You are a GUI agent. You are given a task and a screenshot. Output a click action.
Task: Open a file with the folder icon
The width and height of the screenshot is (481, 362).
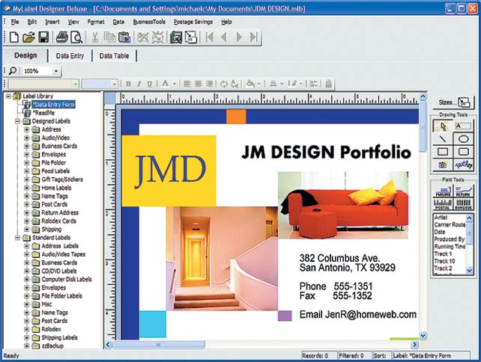point(28,37)
